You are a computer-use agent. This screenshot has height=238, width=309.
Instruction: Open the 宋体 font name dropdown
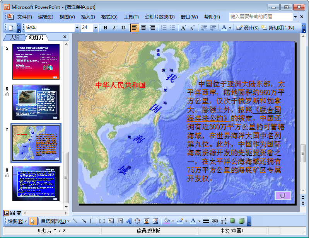(x=77, y=28)
